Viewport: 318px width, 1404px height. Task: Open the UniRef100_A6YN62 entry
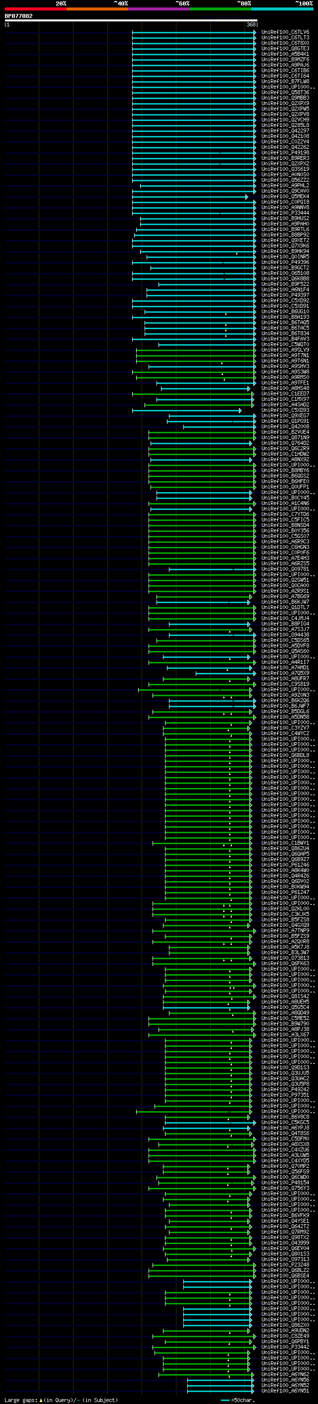[x=285, y=1375]
